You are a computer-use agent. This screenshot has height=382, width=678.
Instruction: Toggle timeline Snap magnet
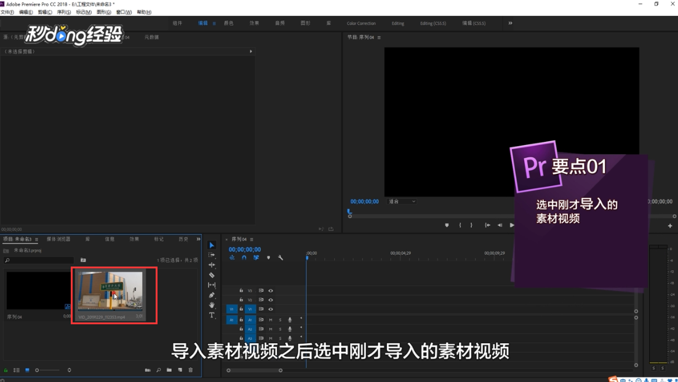pos(244,258)
